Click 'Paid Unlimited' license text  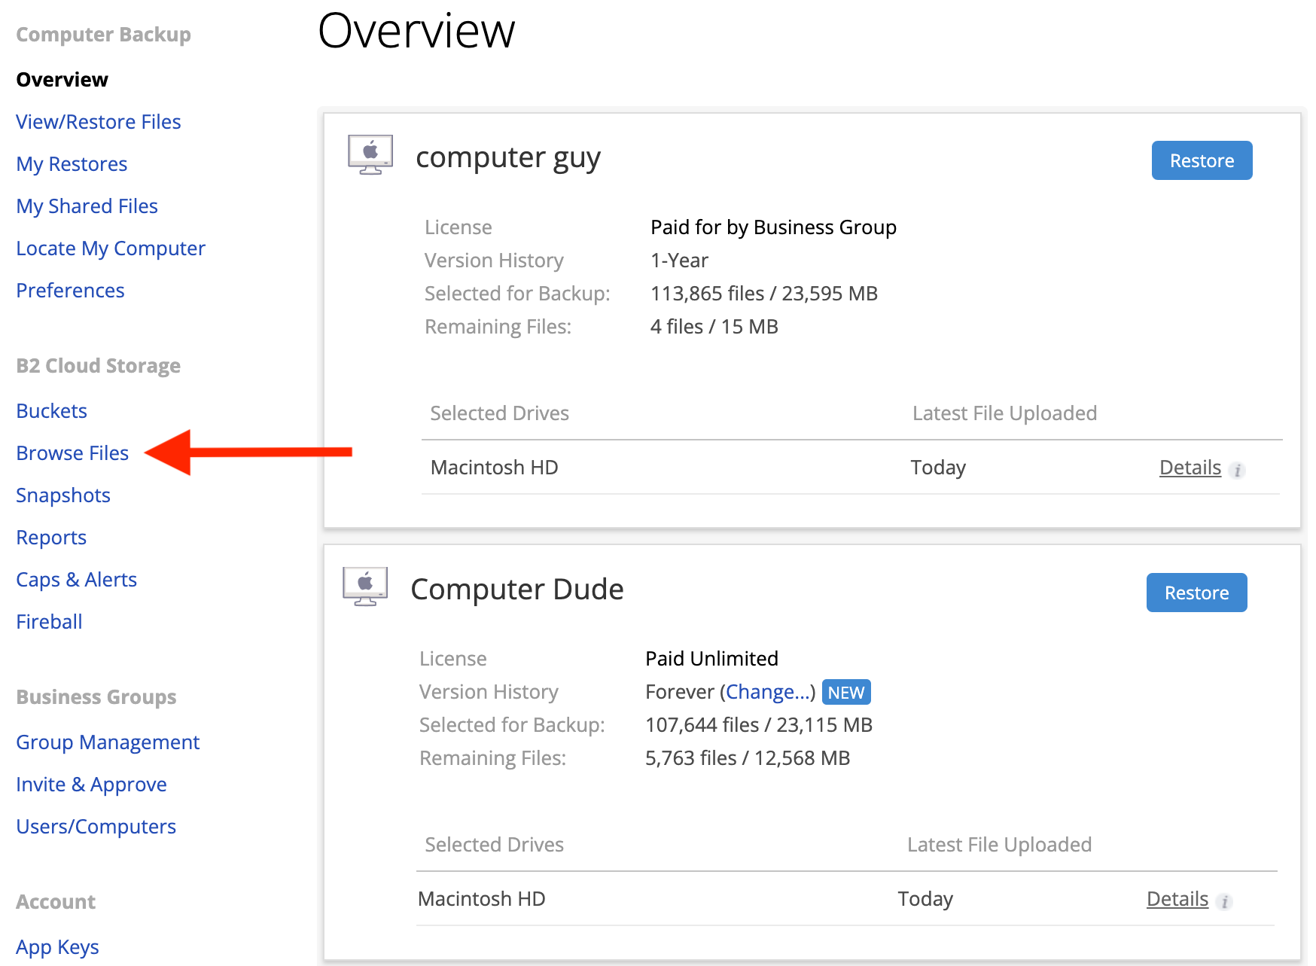711,659
